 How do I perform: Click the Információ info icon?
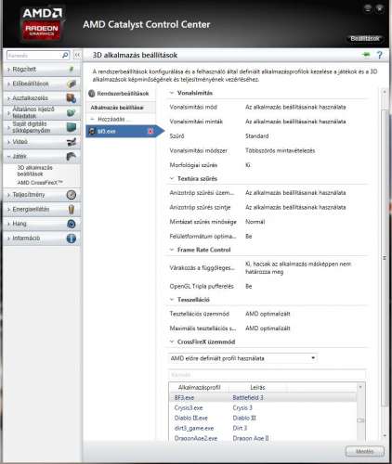(x=72, y=238)
